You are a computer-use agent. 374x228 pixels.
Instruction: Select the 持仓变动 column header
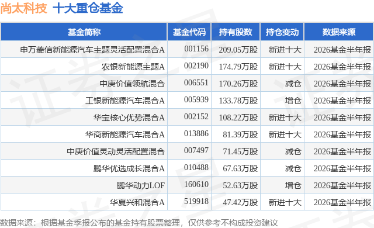coord(282,32)
